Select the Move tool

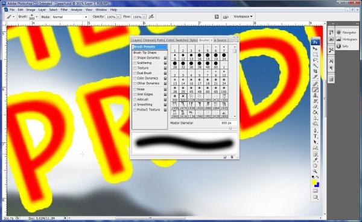(316, 49)
